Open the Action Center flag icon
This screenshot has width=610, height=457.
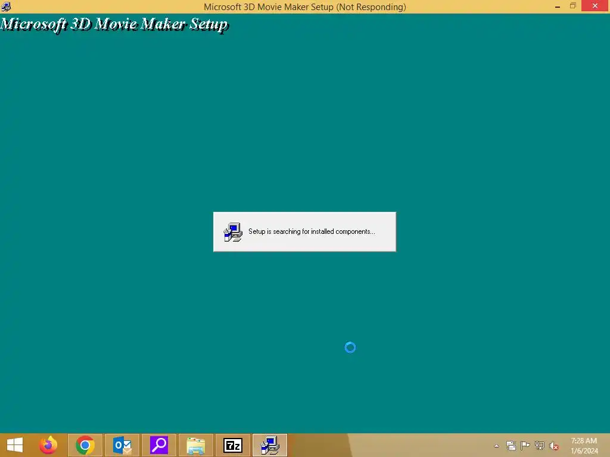click(x=525, y=445)
